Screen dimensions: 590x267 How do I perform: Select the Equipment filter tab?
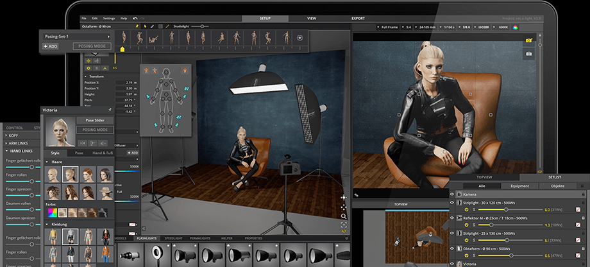[519, 186]
